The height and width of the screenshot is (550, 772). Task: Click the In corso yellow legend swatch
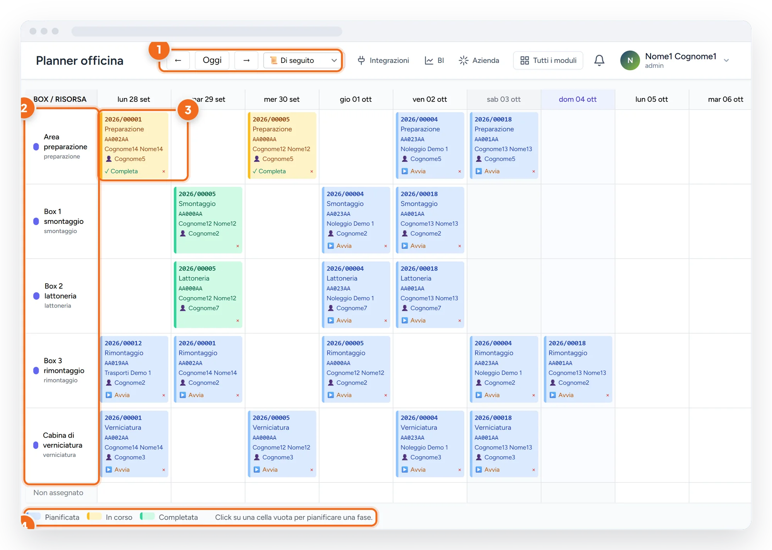coord(94,517)
